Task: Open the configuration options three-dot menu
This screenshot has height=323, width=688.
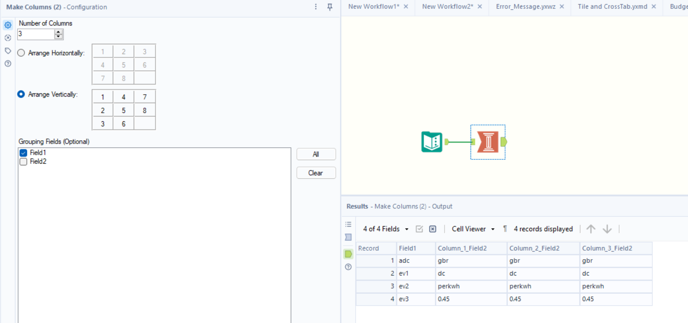Action: click(x=316, y=7)
